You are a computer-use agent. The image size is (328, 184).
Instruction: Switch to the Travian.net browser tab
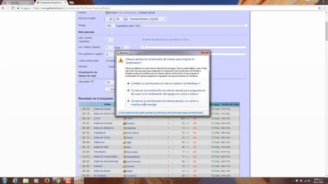pos(18,3)
